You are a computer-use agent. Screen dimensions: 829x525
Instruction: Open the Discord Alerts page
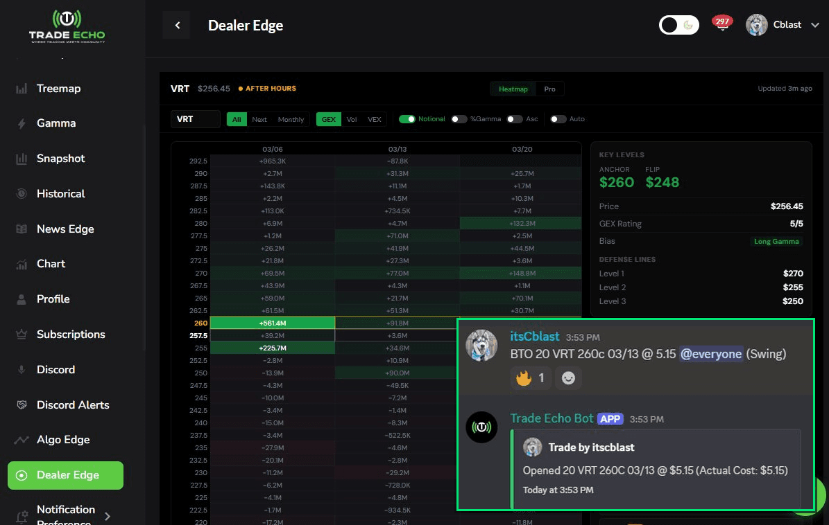(72, 404)
